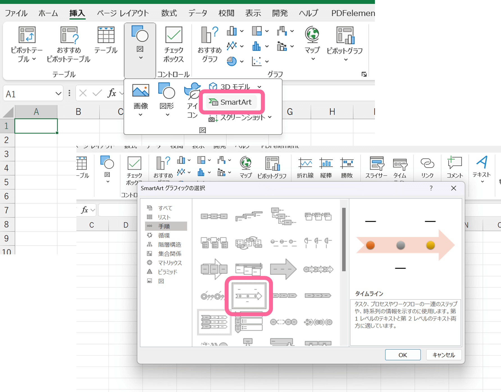Image resolution: width=501 pixels, height=392 pixels.
Task: Switch to the ホーム tab
Action: tap(48, 13)
